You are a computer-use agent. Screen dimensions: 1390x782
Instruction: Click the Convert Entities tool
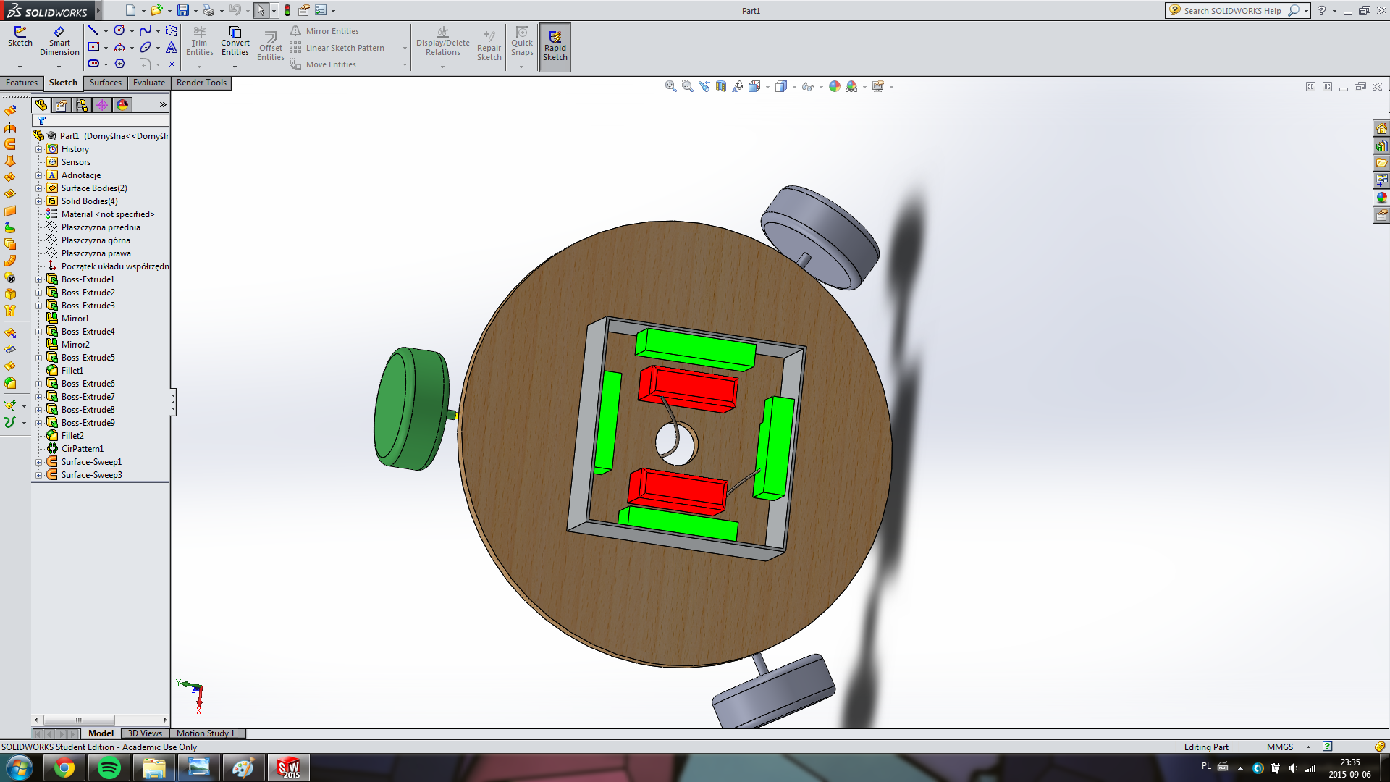pos(235,41)
